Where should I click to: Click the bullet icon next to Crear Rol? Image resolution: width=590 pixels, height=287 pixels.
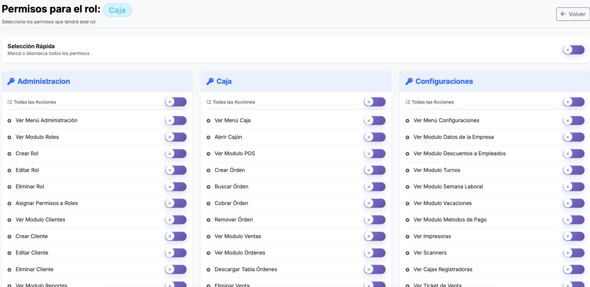tap(10, 154)
